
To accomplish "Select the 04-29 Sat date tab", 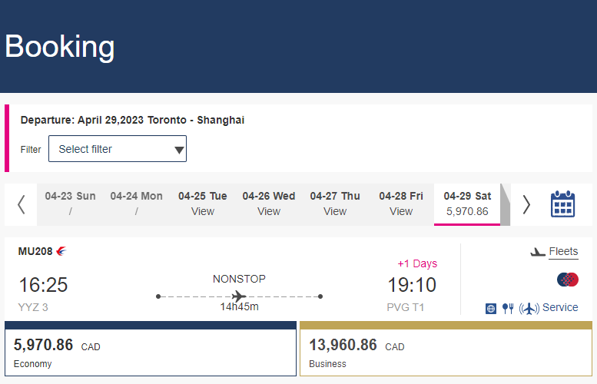I will (467, 204).
